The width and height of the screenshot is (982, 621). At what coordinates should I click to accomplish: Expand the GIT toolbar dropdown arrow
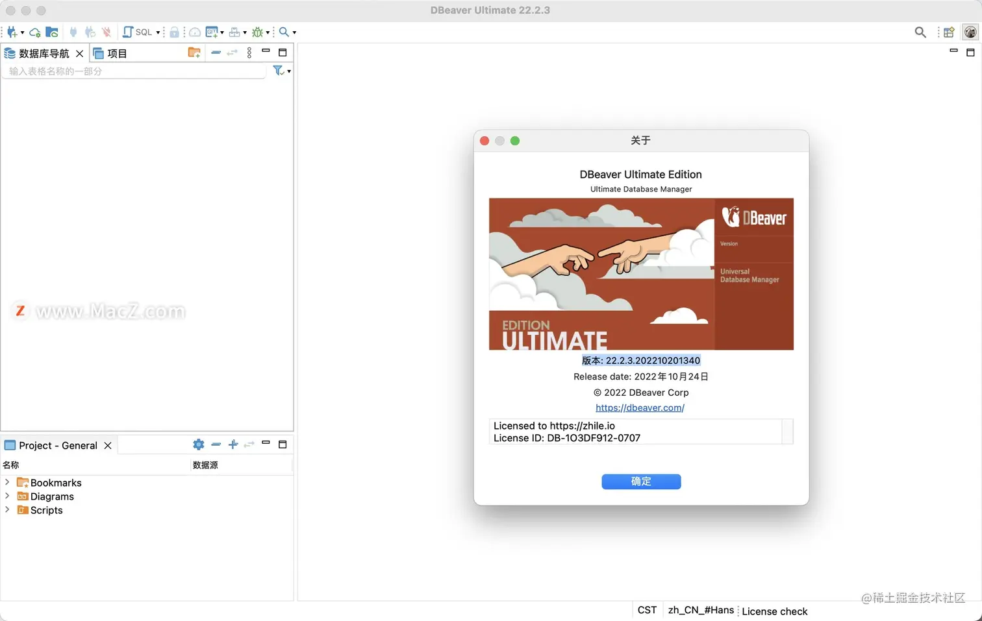pyautogui.click(x=222, y=32)
